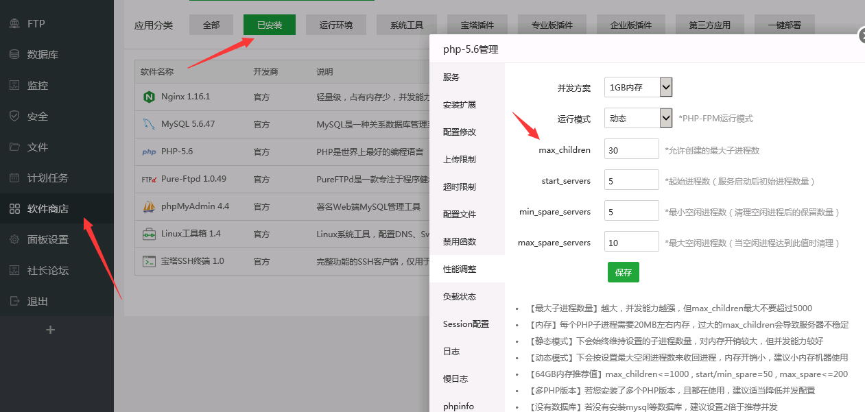The height and width of the screenshot is (412, 865).
Task: Click the MySQL dolphin icon
Action: 149,124
